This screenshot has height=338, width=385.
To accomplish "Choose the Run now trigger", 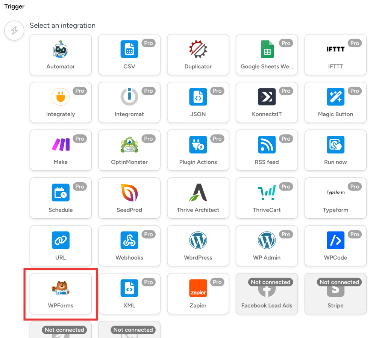I will pos(335,150).
